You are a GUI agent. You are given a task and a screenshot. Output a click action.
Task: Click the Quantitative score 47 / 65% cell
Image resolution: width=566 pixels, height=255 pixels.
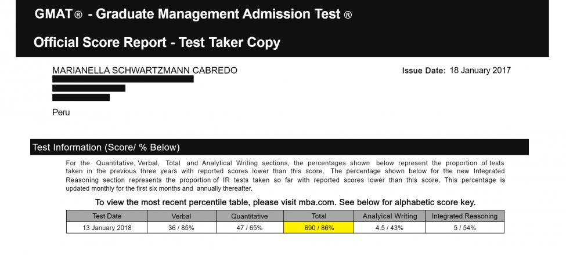pos(250,228)
